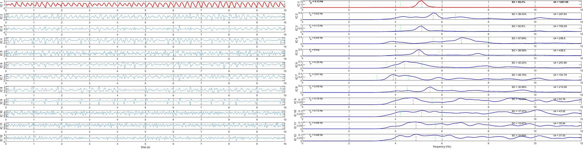Click the 'fp = 4.39 Hz' peak label
The width and height of the screenshot is (583, 149).
pyautogui.click(x=316, y=62)
